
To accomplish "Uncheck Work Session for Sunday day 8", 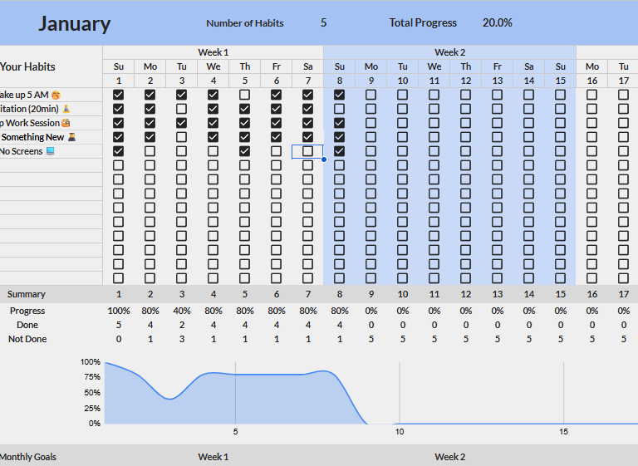I will pyautogui.click(x=339, y=123).
